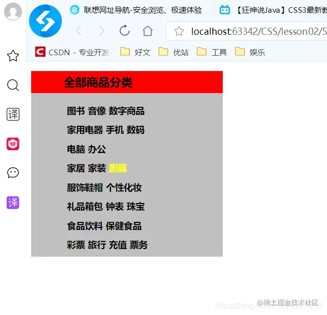Click the 全部商品分类 heading
The height and width of the screenshot is (315, 327).
(x=98, y=82)
